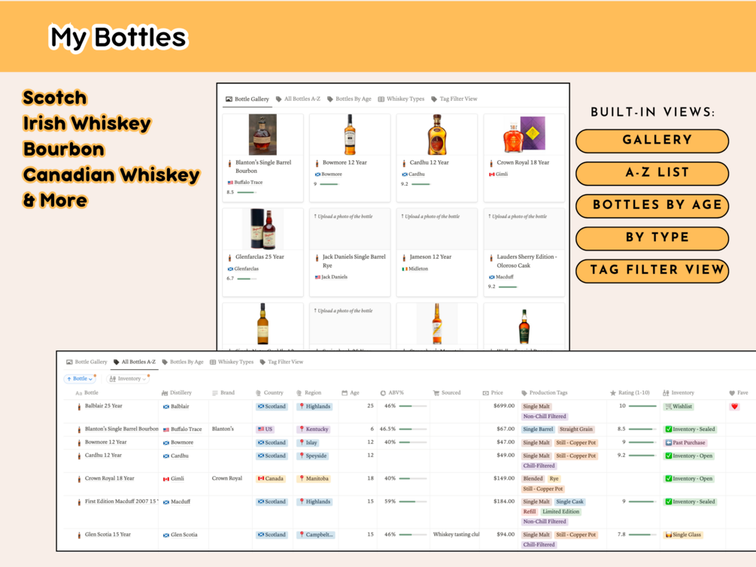Click Bowmore 12 Year bottle photo
Image resolution: width=756 pixels, height=567 pixels.
point(350,135)
